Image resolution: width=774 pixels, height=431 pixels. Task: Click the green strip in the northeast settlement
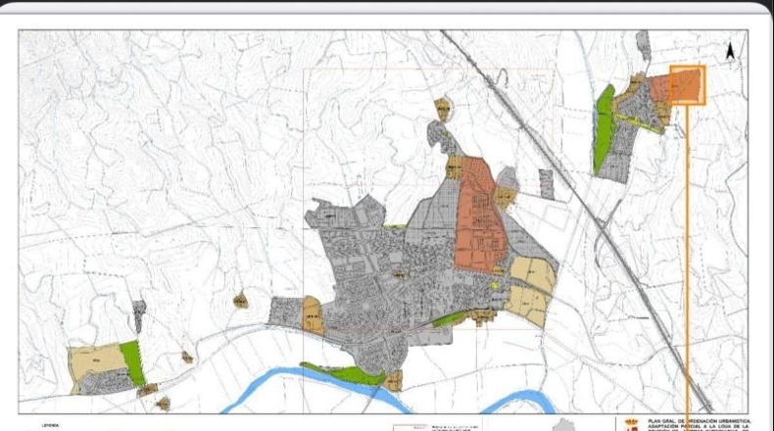[605, 129]
